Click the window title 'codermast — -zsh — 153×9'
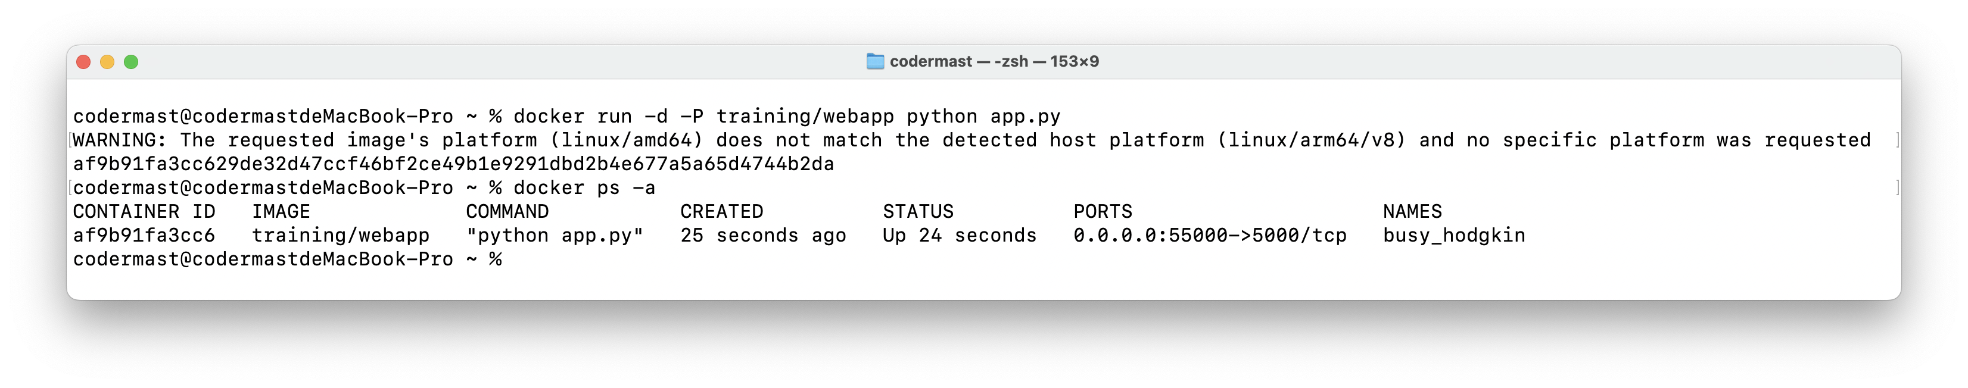Image resolution: width=1968 pixels, height=388 pixels. click(994, 62)
